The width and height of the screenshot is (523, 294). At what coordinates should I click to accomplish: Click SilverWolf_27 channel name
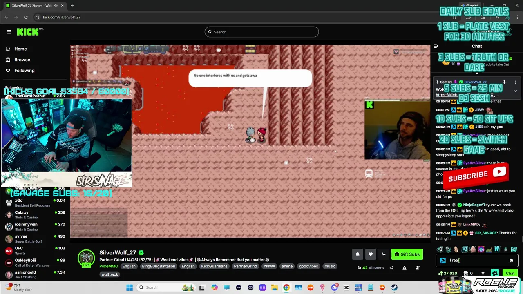pyautogui.click(x=118, y=253)
